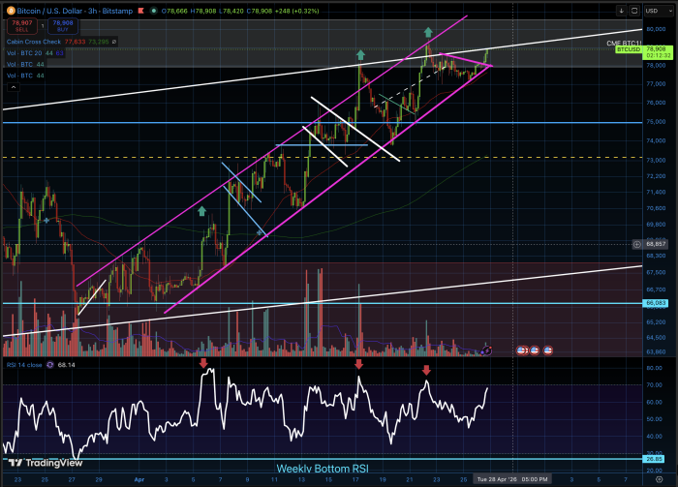678x487 pixels.
Task: Click the cyan 66,083 price level label
Action: pyautogui.click(x=657, y=304)
